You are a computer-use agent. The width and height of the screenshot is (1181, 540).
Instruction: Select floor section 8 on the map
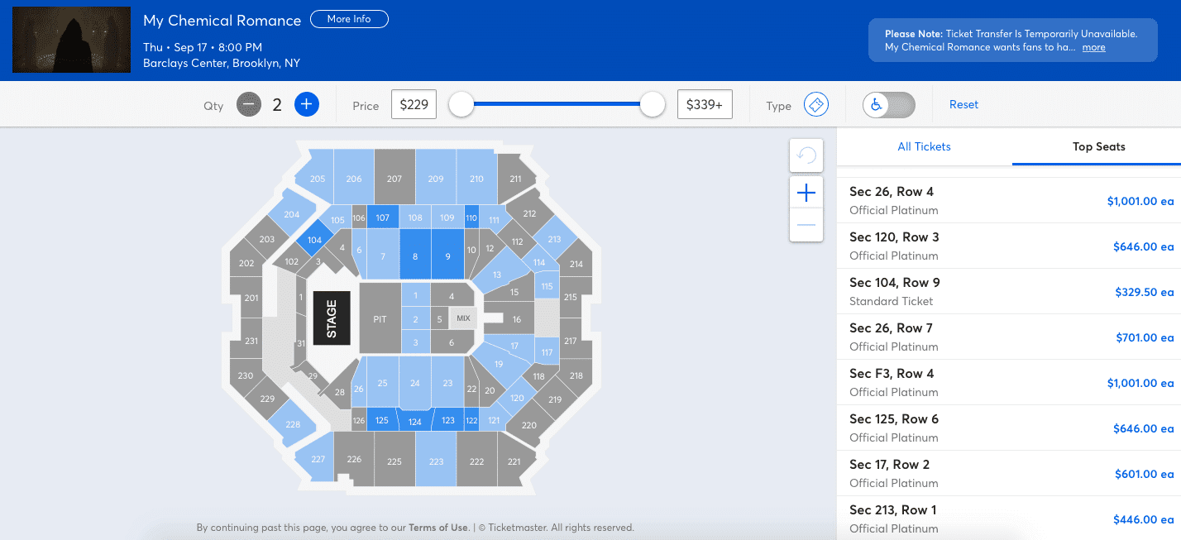click(415, 256)
